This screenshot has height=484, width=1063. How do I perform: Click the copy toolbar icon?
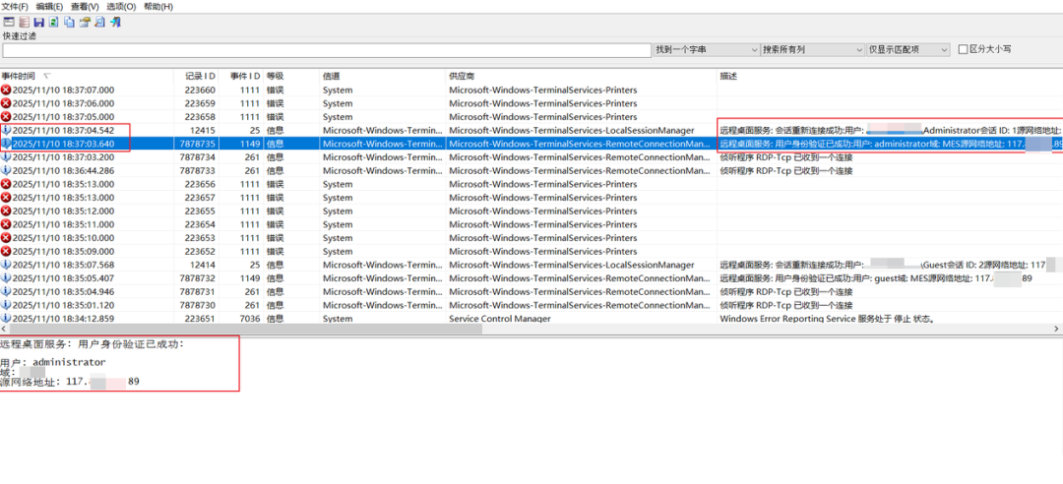coord(69,22)
